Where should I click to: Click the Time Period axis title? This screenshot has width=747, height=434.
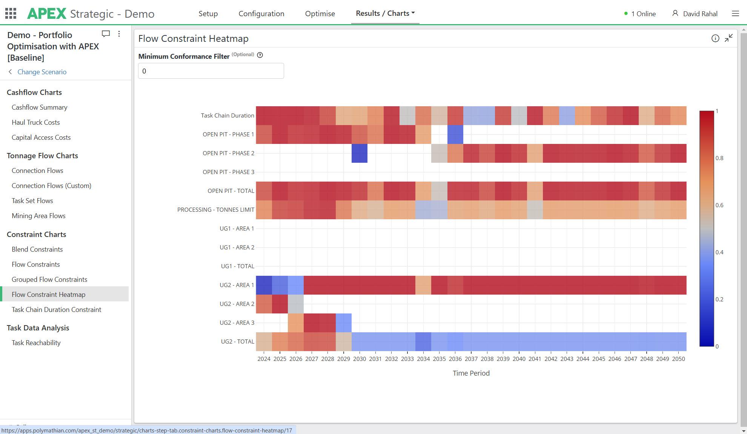471,373
